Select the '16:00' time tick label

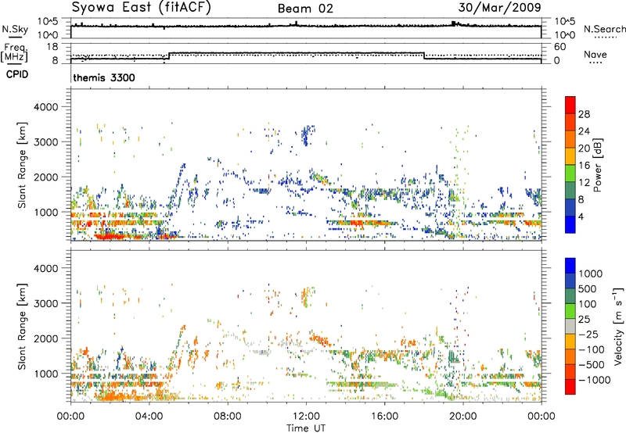point(384,417)
